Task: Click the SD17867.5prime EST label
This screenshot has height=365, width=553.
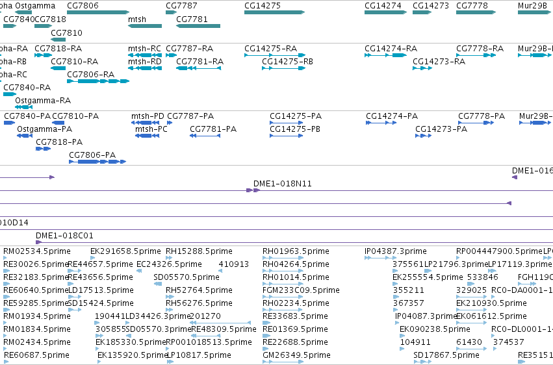Action: click(446, 355)
